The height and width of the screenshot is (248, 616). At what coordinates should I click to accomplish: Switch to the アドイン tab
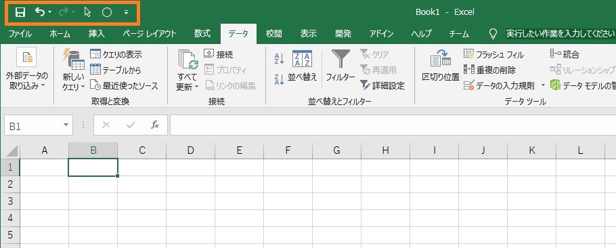coord(382,34)
